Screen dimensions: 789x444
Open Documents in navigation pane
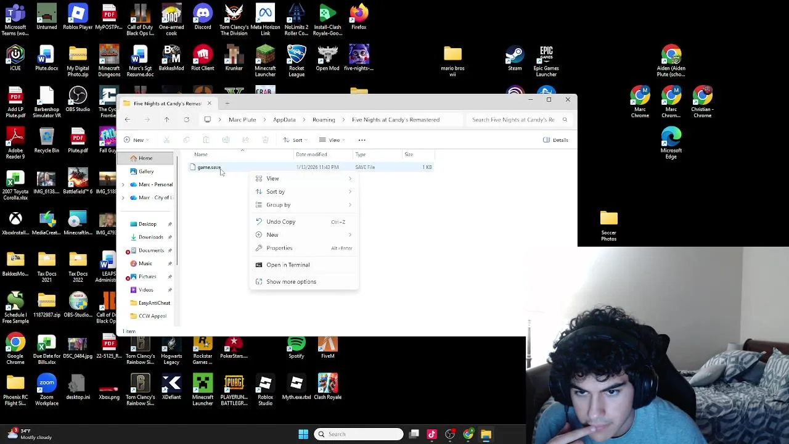click(151, 250)
